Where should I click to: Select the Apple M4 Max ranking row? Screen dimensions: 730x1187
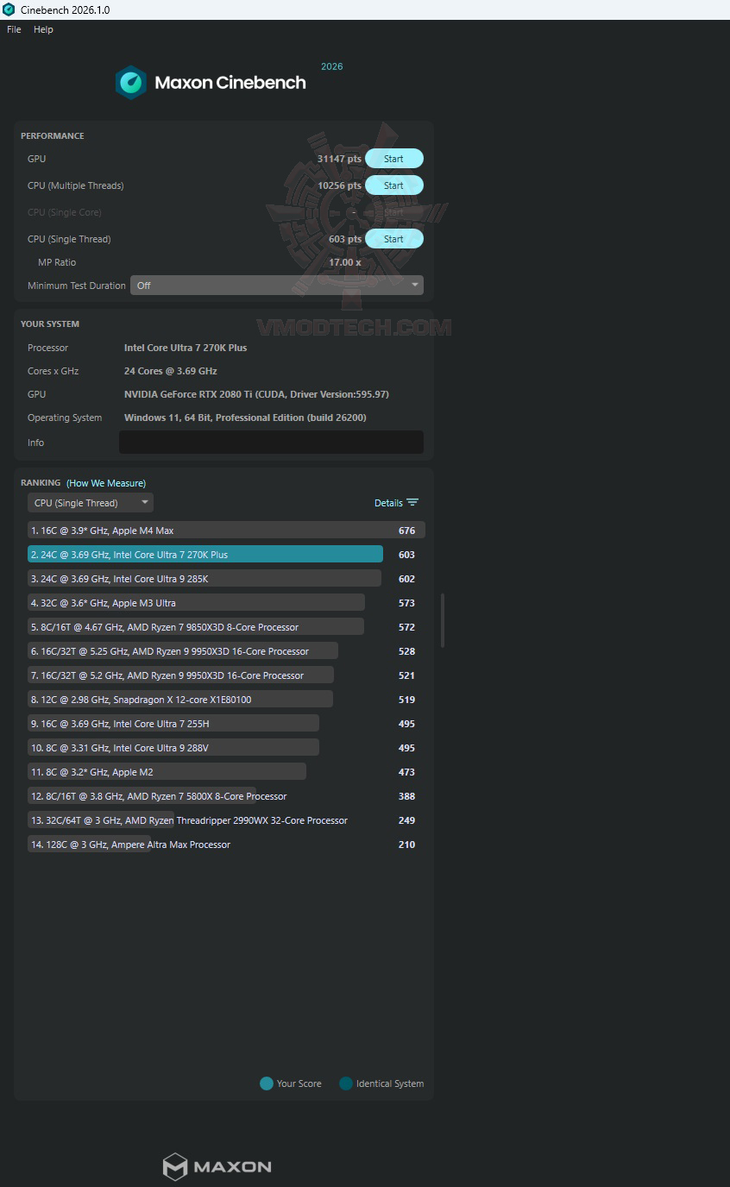226,531
